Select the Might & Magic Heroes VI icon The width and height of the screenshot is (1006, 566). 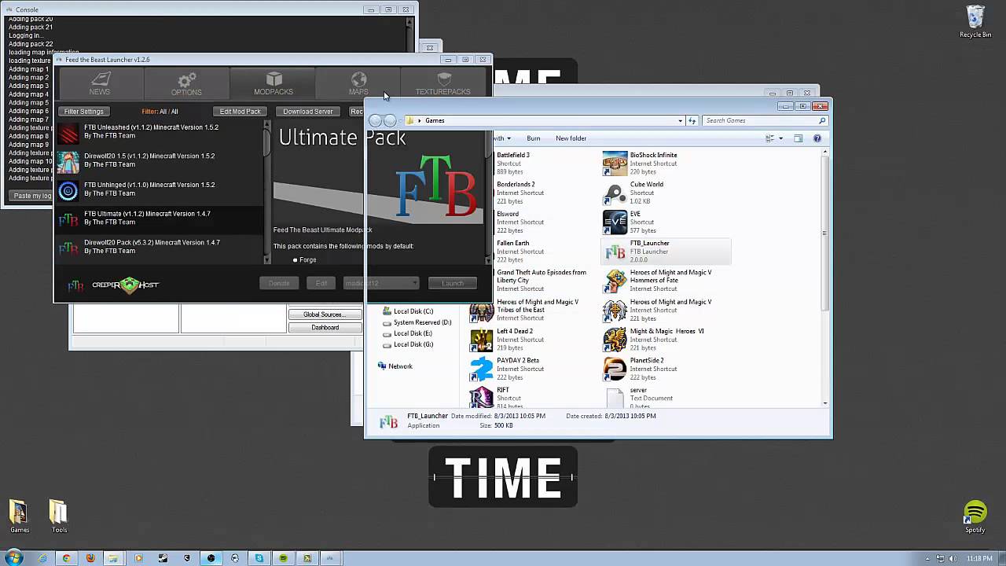615,340
